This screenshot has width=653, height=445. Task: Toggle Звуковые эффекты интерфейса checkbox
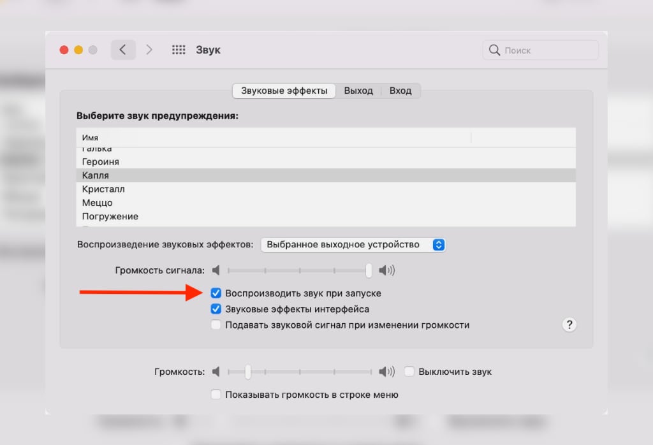[x=216, y=309]
